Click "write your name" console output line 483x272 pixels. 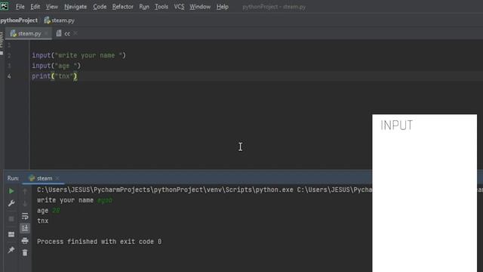[x=75, y=200]
